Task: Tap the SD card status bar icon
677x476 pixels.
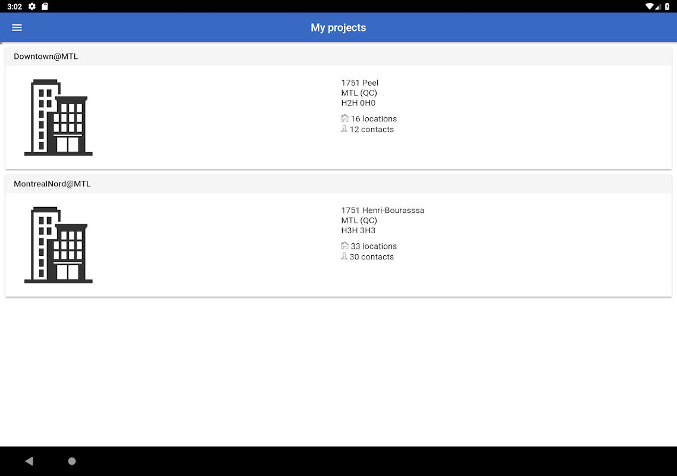Action: pyautogui.click(x=45, y=7)
